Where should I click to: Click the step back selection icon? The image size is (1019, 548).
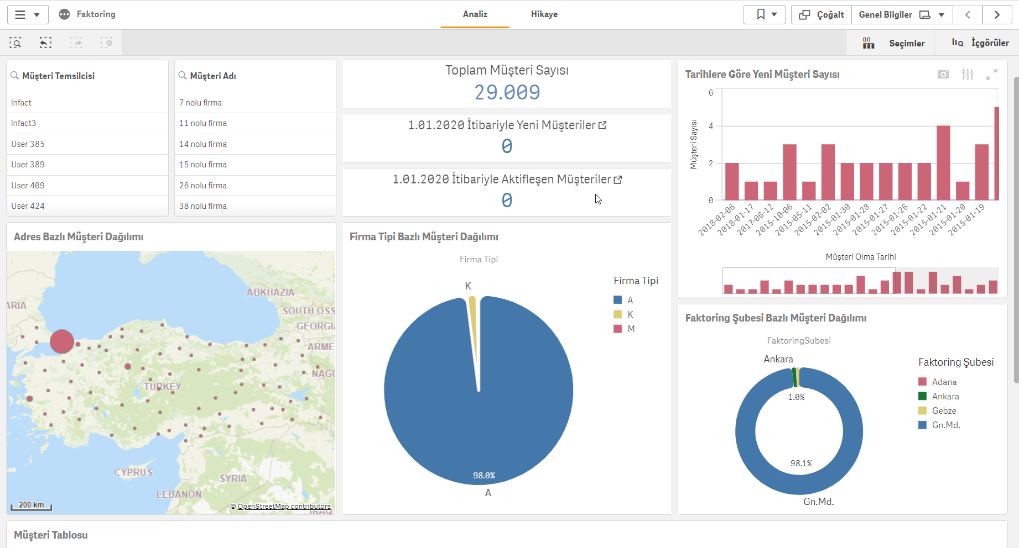pos(46,43)
